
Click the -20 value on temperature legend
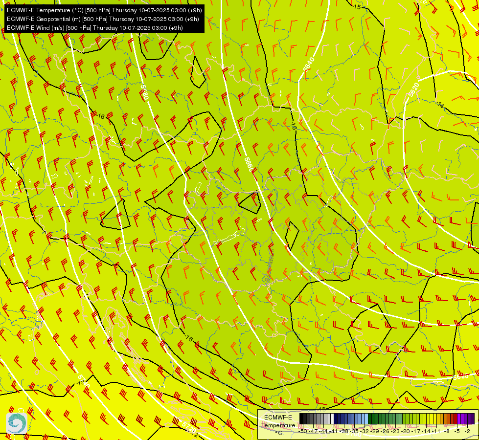click(406, 432)
